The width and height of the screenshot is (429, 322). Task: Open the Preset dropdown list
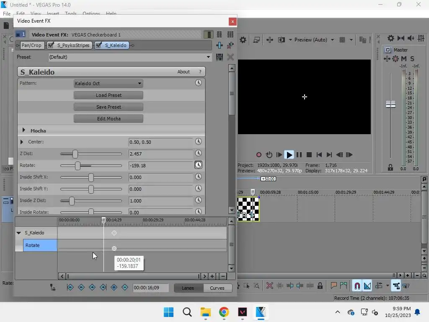click(x=209, y=57)
